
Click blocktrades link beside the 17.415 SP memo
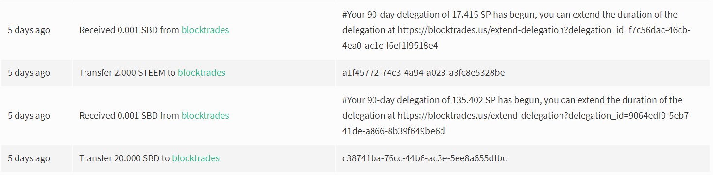click(205, 30)
